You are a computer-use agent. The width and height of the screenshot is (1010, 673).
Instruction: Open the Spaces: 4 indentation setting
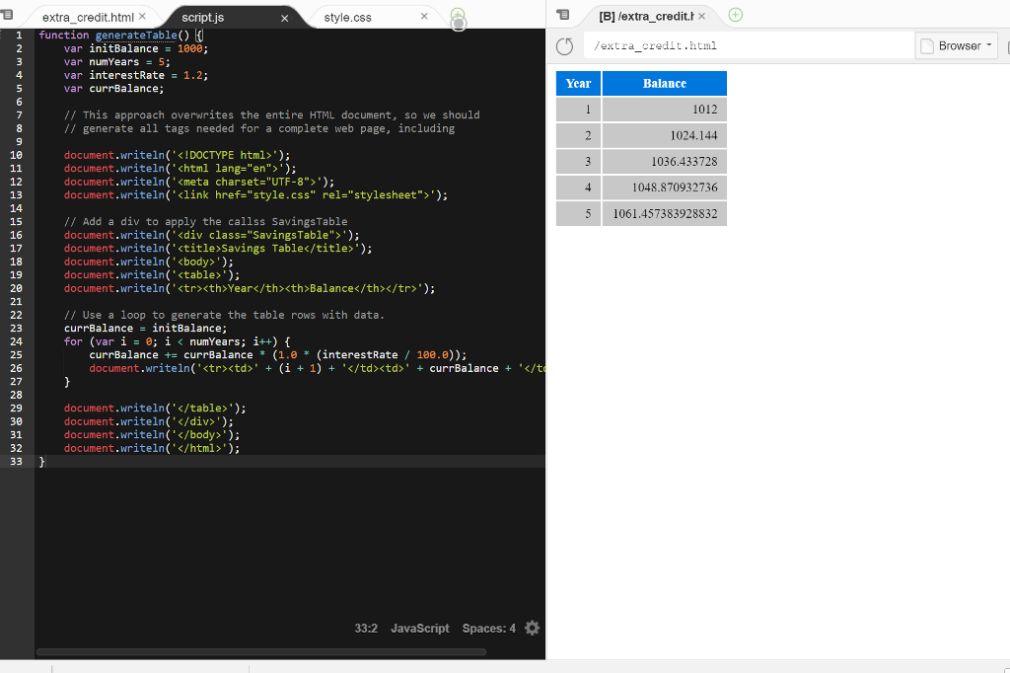(488, 628)
